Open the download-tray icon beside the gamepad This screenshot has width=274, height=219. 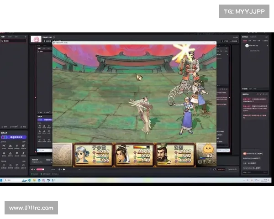[11, 153]
